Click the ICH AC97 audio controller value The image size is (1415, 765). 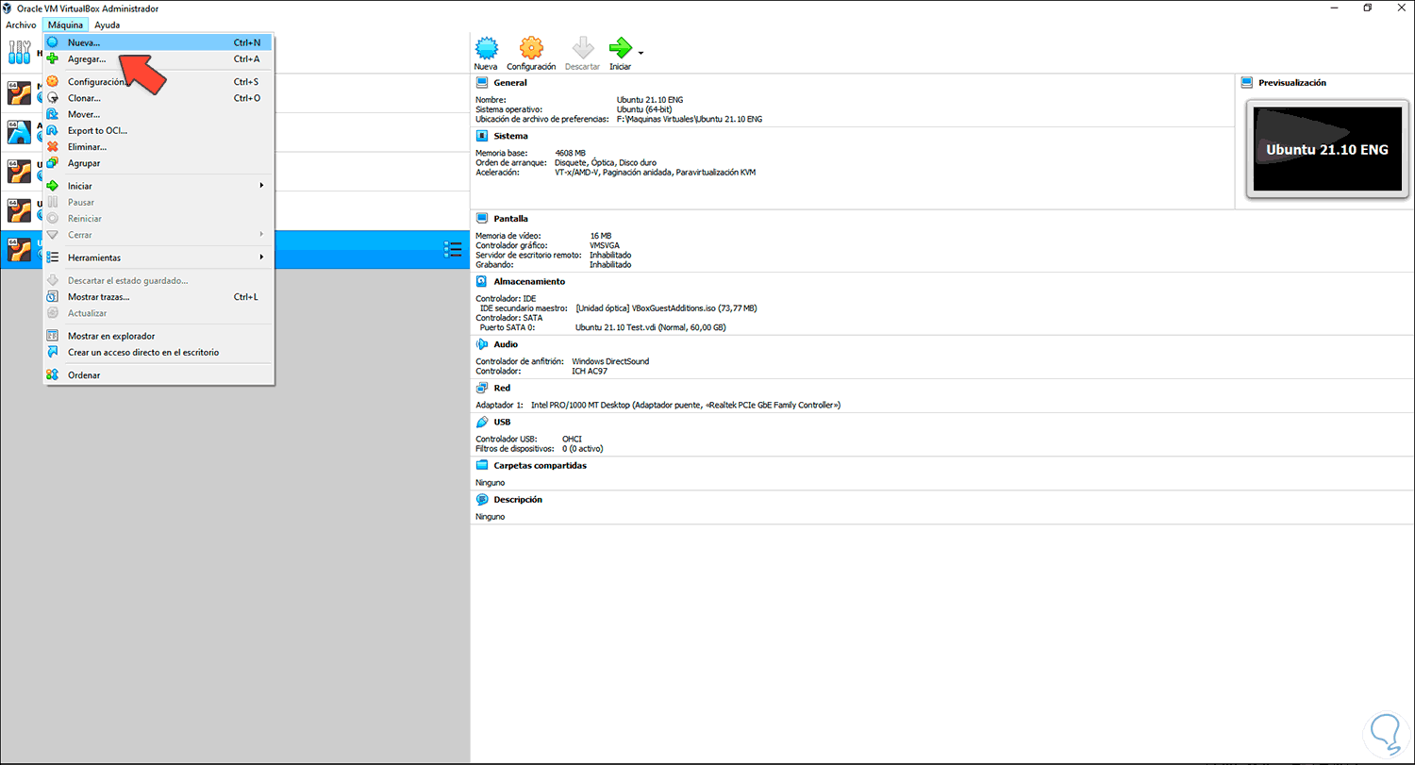(x=590, y=372)
